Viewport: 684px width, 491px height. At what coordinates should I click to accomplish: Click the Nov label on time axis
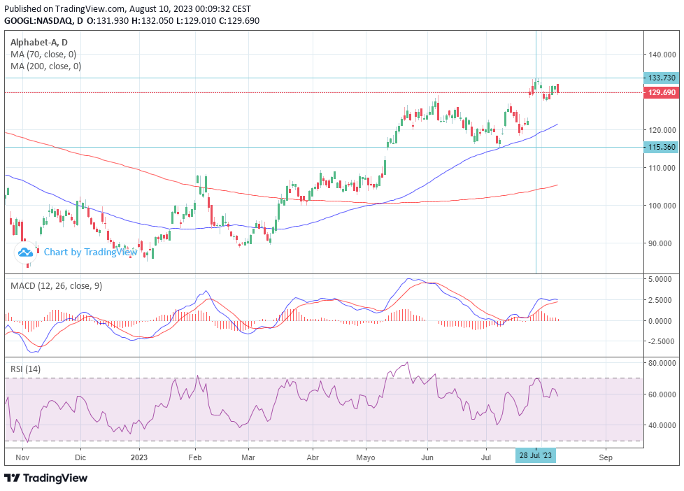click(x=22, y=457)
